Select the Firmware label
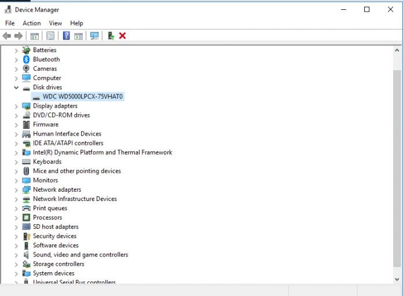Screen dimensions: 403x296 coord(46,125)
